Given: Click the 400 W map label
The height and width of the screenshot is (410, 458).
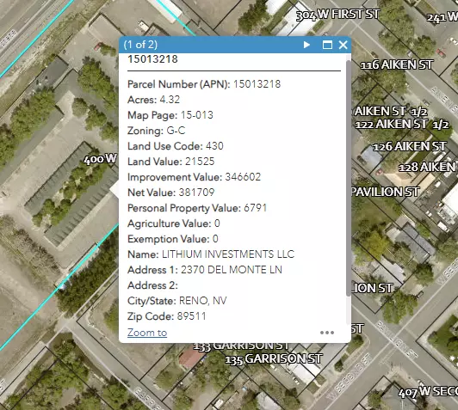Looking at the screenshot, I should pos(100,159).
